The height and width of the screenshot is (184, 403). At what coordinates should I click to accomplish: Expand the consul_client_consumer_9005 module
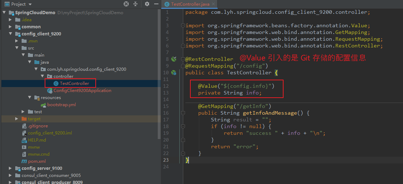[10, 176]
